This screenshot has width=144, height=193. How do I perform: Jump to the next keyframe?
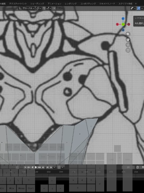pos(39,167)
